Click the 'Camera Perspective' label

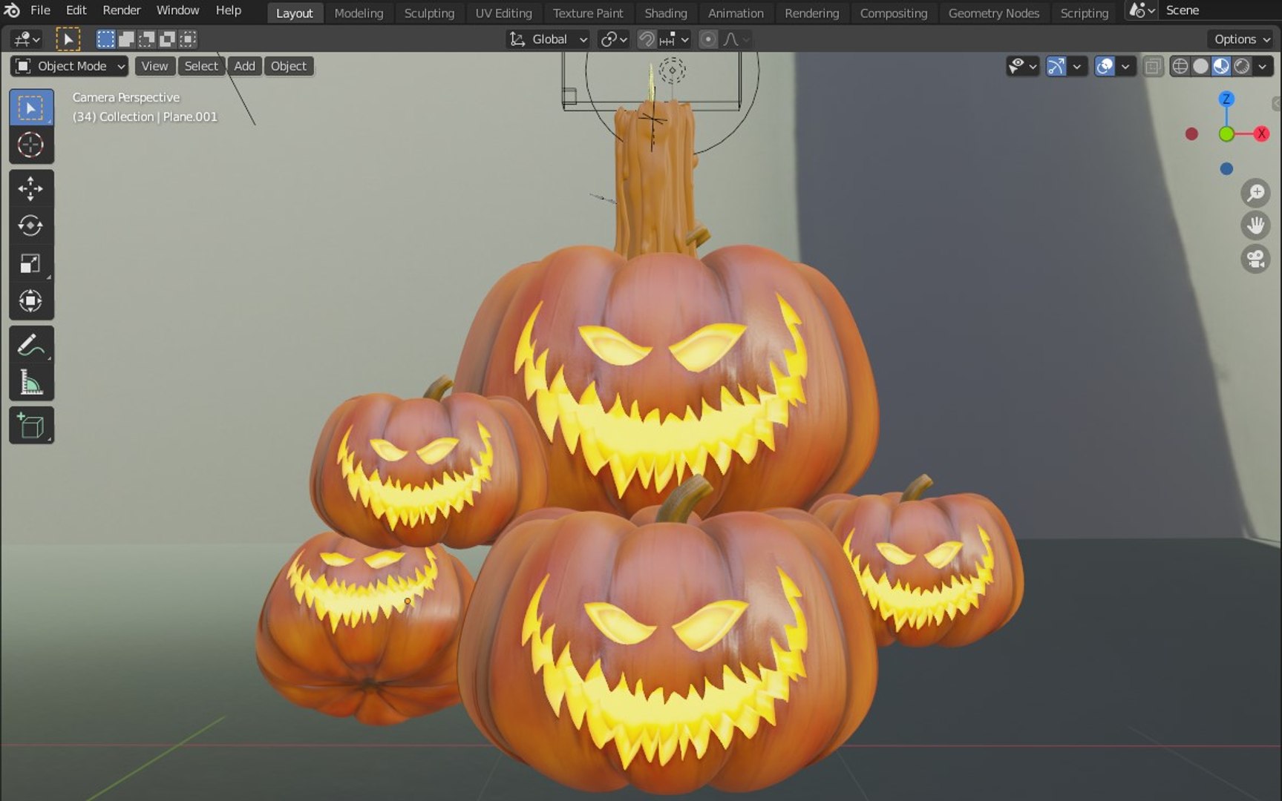126,97
